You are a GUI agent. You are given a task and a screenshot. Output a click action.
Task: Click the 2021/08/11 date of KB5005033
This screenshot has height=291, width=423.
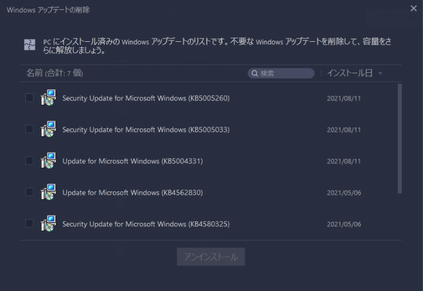click(x=344, y=130)
